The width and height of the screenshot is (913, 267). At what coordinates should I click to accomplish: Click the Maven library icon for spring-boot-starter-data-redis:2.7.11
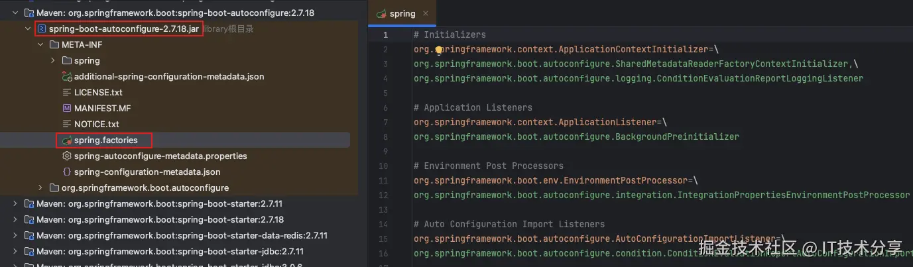click(29, 236)
